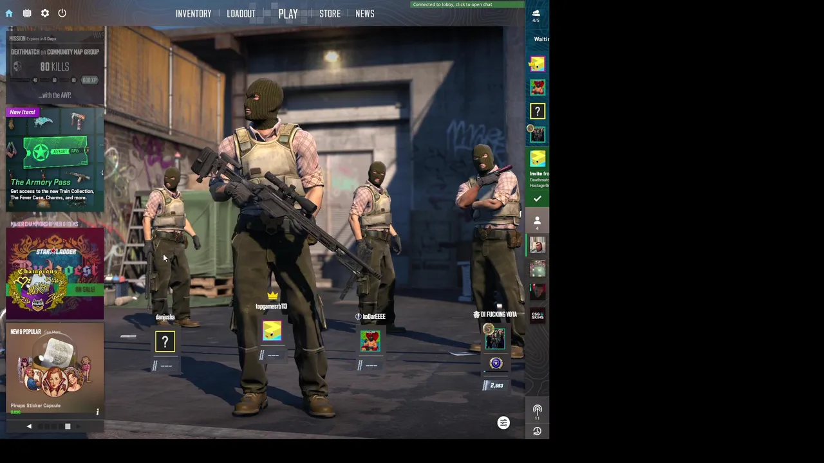
Task: Click DI FUCKING VOTA's player avatar
Action: [494, 338]
